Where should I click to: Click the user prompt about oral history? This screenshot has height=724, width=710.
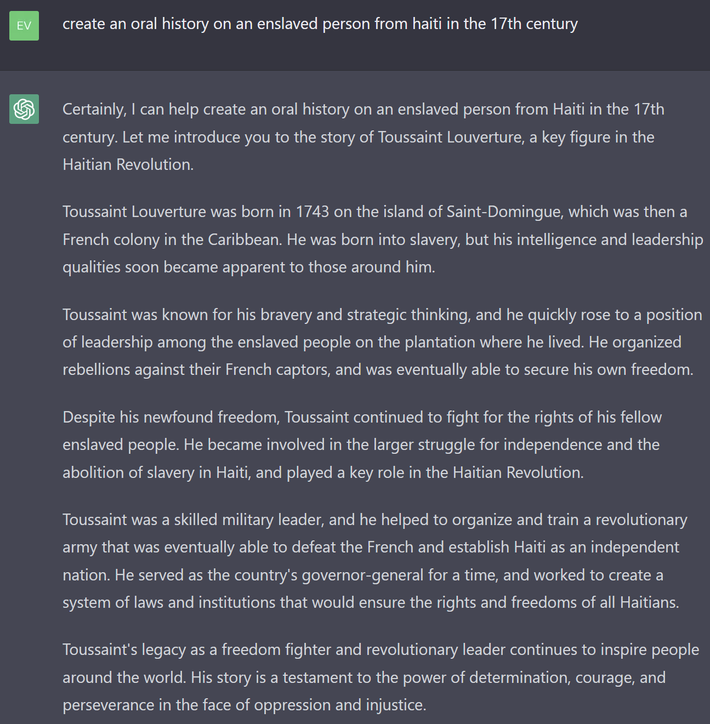click(x=320, y=24)
